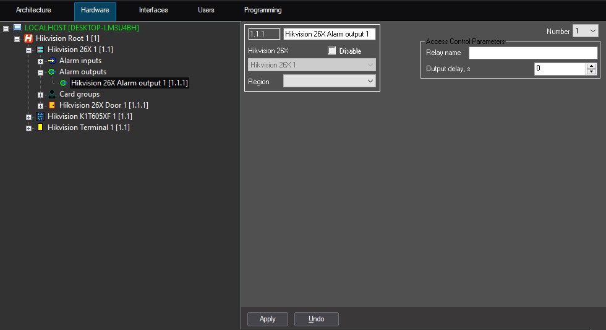Open the Programming tab

pos(263,10)
